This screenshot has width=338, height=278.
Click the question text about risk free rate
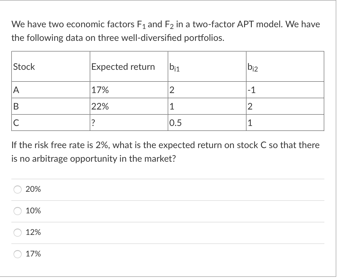pyautogui.click(x=165, y=152)
